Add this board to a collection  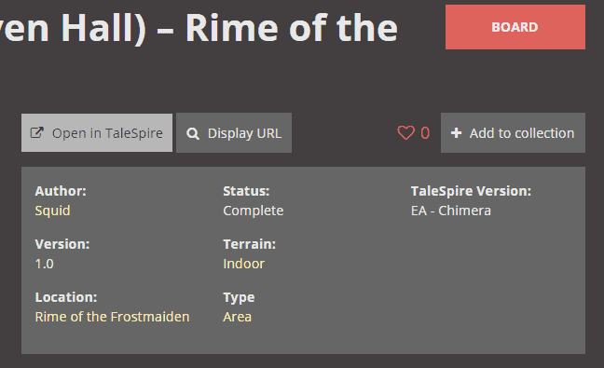point(513,133)
